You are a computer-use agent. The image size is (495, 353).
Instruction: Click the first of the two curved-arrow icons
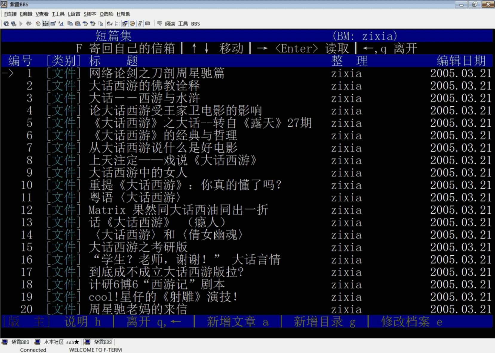pyautogui.click(x=85, y=24)
